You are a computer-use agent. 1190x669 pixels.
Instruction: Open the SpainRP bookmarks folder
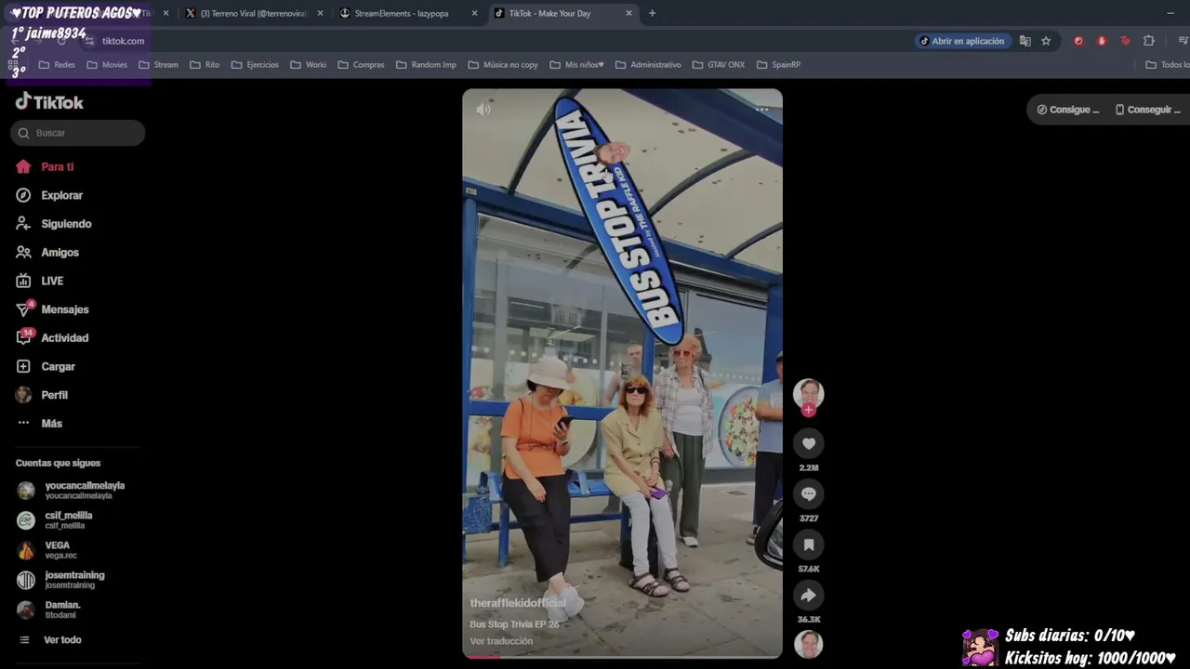[x=779, y=65]
